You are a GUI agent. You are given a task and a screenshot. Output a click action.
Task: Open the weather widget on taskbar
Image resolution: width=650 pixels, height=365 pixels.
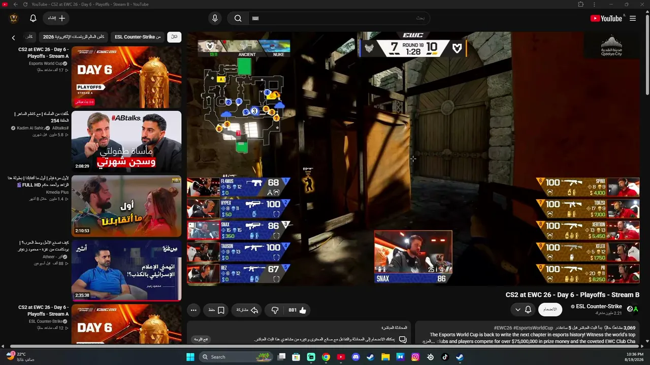[x=20, y=356]
